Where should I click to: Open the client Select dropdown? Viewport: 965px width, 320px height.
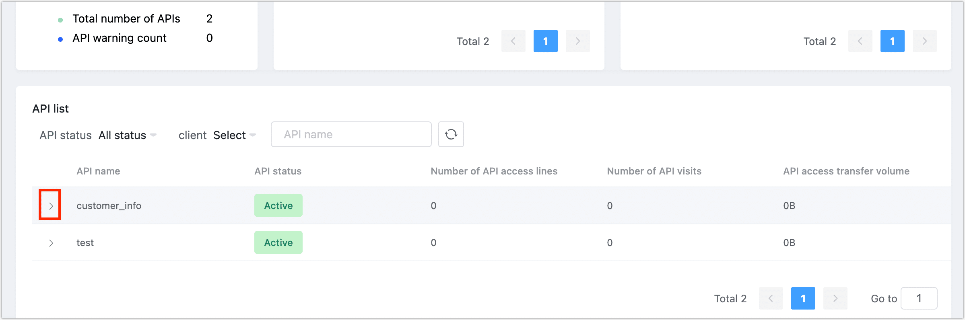point(234,135)
